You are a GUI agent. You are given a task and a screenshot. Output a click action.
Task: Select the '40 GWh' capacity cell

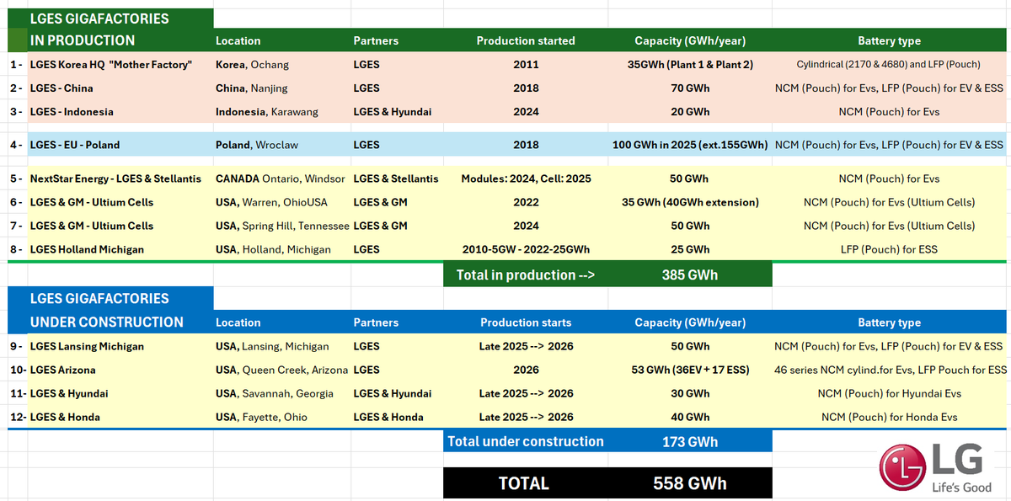tap(690, 417)
